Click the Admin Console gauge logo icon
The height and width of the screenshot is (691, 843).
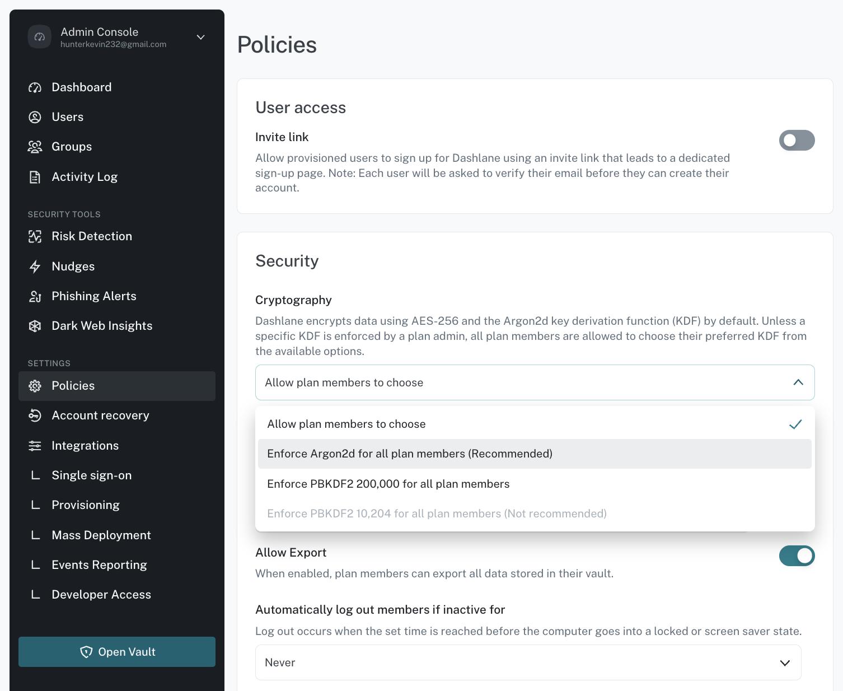[40, 37]
